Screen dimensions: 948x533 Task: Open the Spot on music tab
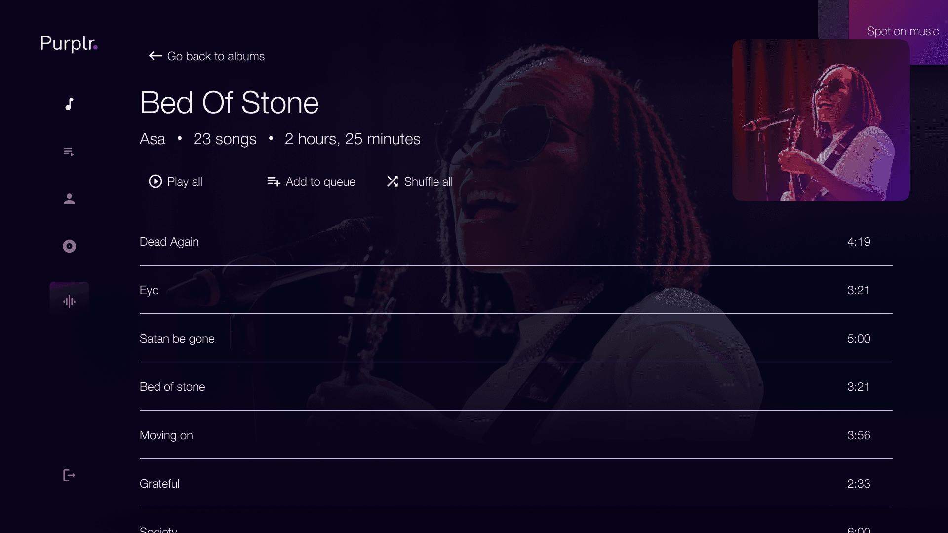[x=903, y=31]
